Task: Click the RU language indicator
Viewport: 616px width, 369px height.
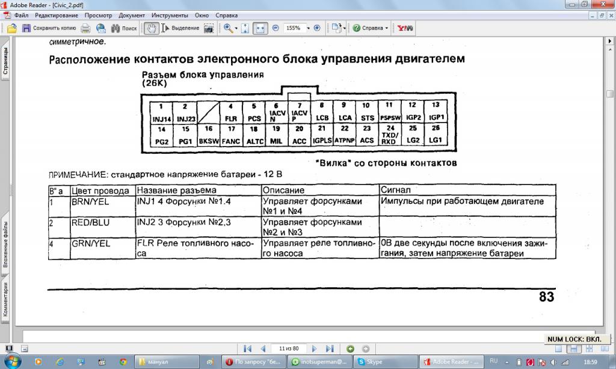Action: pos(494,361)
